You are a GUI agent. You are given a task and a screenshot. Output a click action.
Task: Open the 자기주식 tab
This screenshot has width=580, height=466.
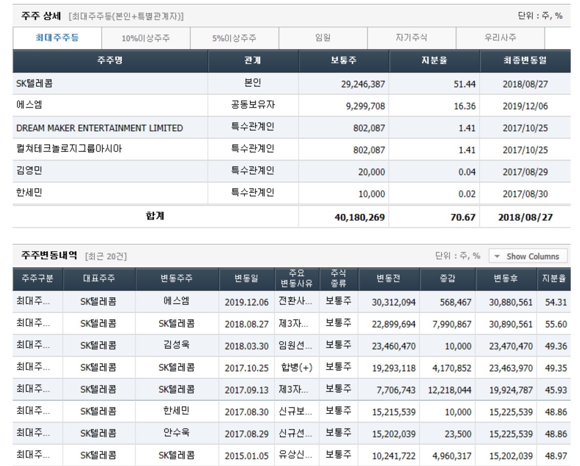tap(412, 38)
